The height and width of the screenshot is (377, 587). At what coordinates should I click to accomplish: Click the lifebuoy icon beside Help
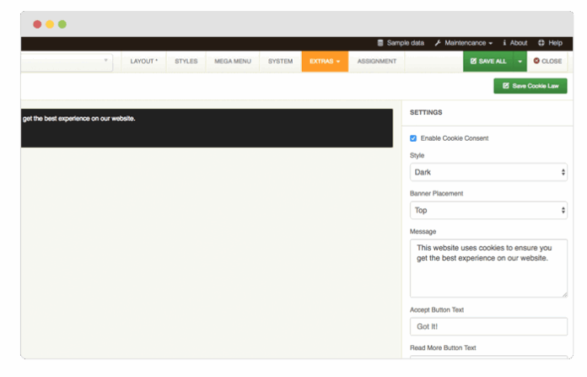click(541, 43)
